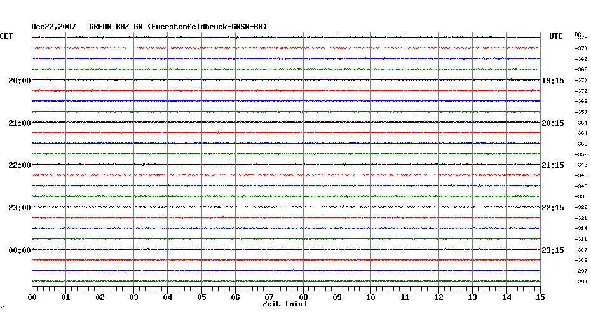This screenshot has height=314, width=591.
Task: Click the DC offset value '-302'
Action: [581, 260]
